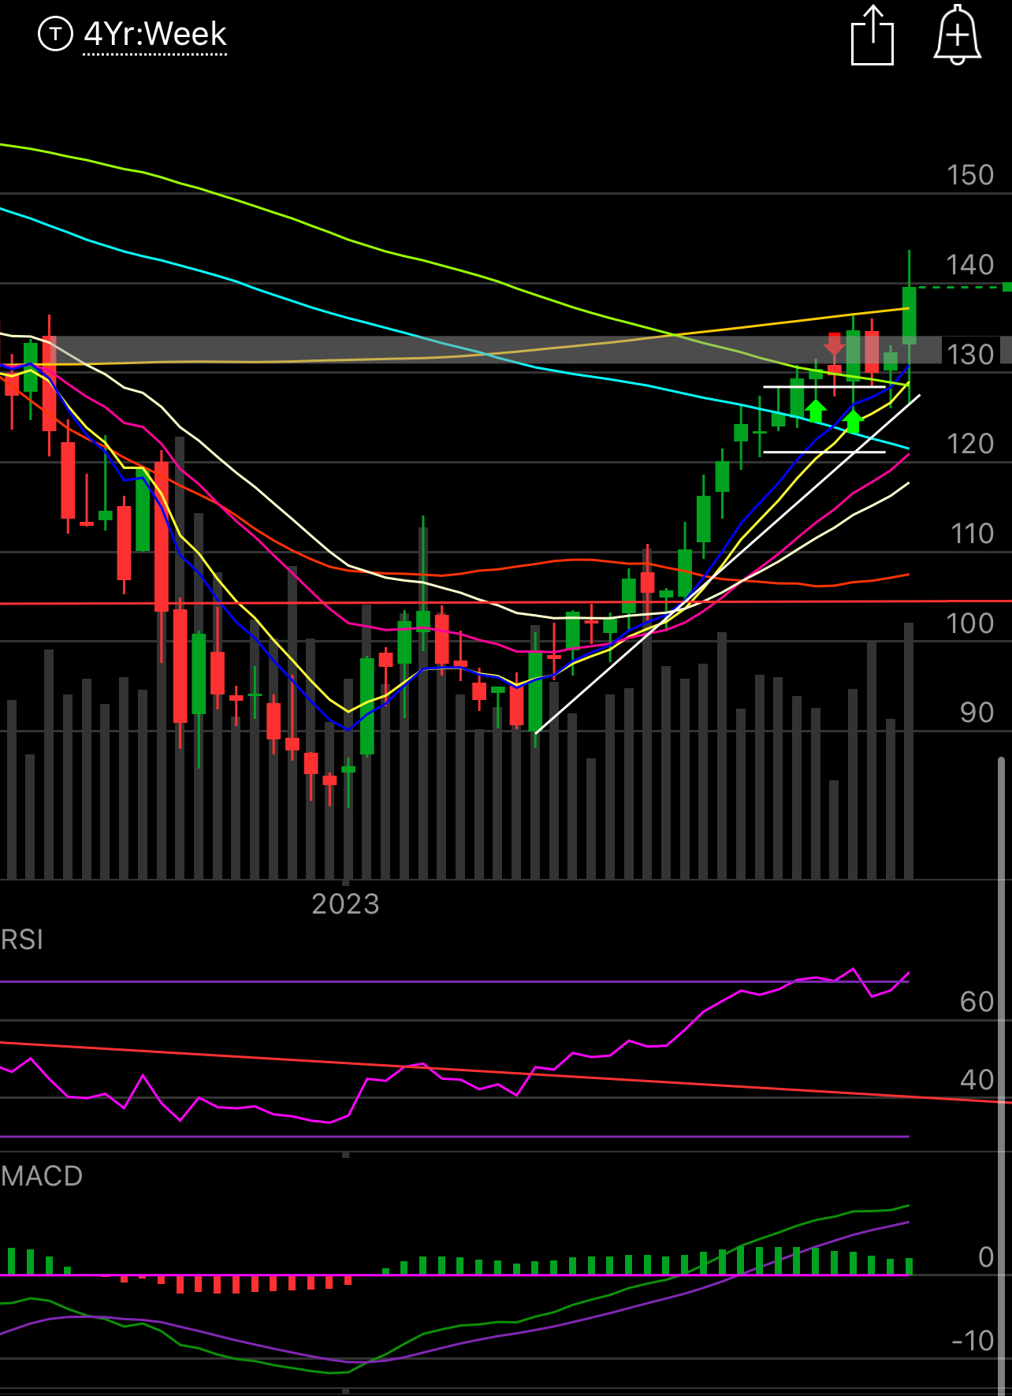The height and width of the screenshot is (1396, 1012).
Task: Tap the circled T chart type icon
Action: click(x=55, y=34)
